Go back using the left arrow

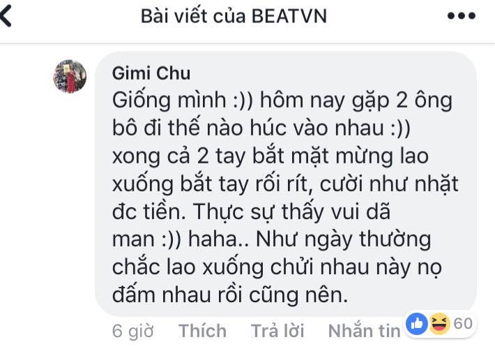click(6, 16)
